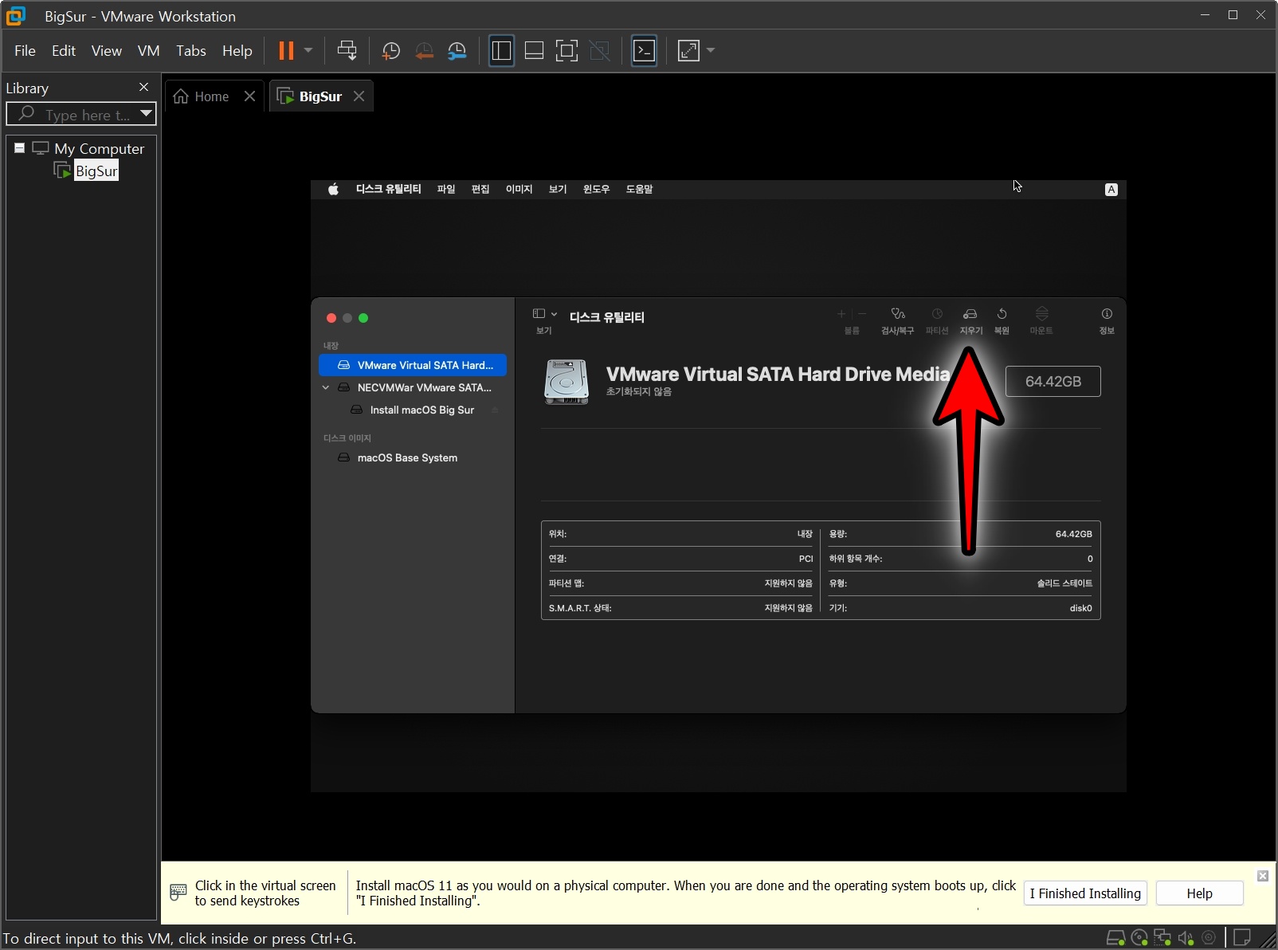Image resolution: width=1278 pixels, height=950 pixels.
Task: Click I Finished Installing button
Action: (1085, 893)
